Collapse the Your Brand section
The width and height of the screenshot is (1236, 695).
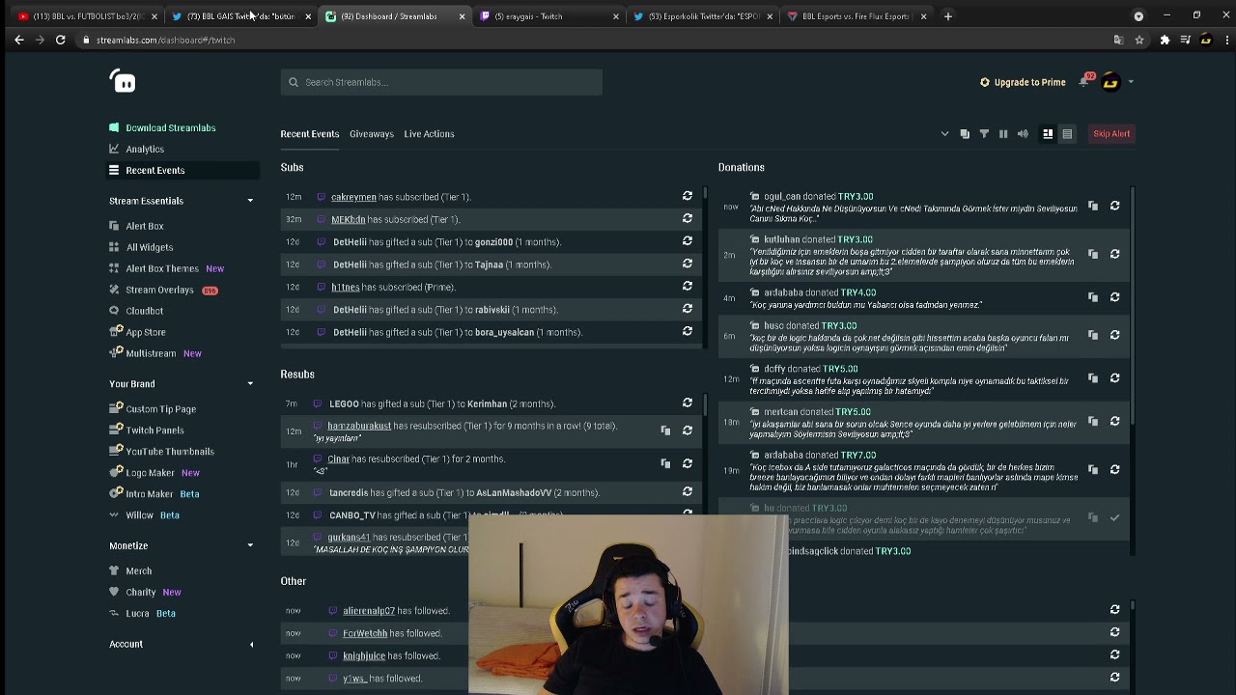(x=250, y=384)
